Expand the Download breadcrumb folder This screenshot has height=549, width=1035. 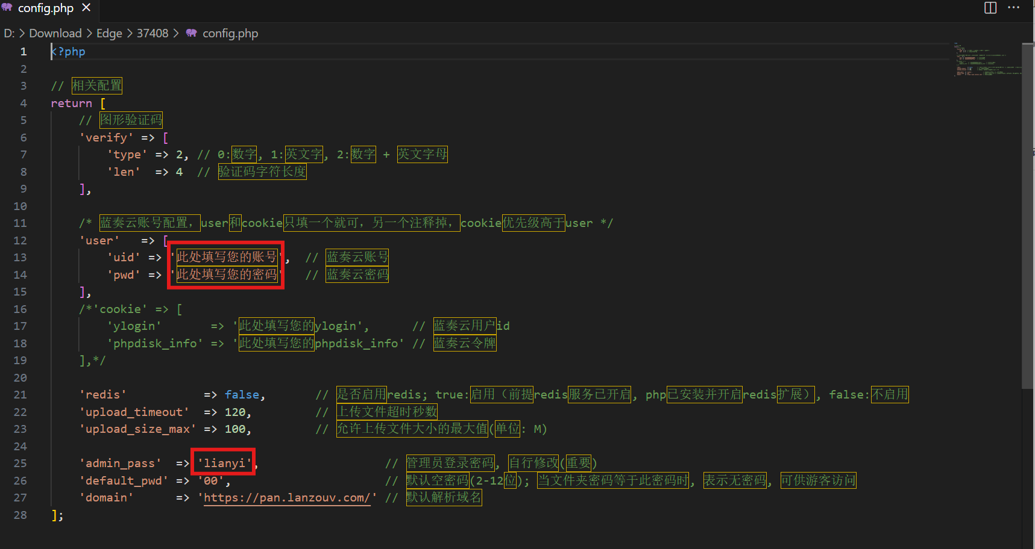(55, 33)
